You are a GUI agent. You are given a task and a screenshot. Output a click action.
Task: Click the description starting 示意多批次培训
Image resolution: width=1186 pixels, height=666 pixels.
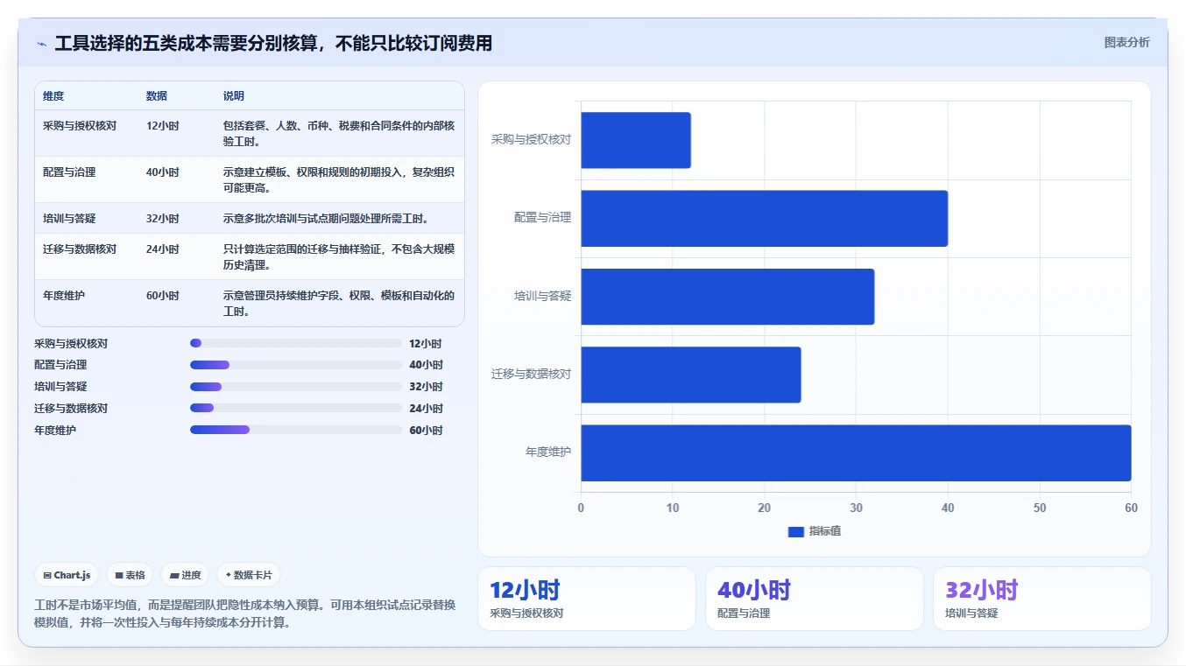tap(326, 219)
